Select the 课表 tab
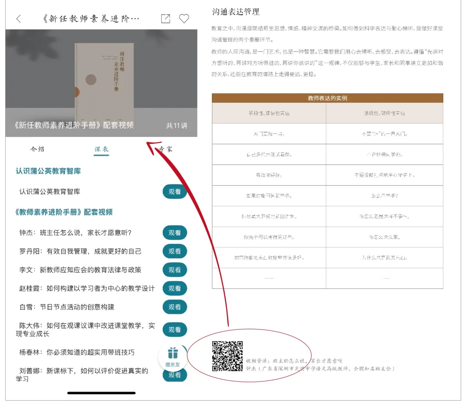The width and height of the screenshot is (466, 415). click(101, 149)
